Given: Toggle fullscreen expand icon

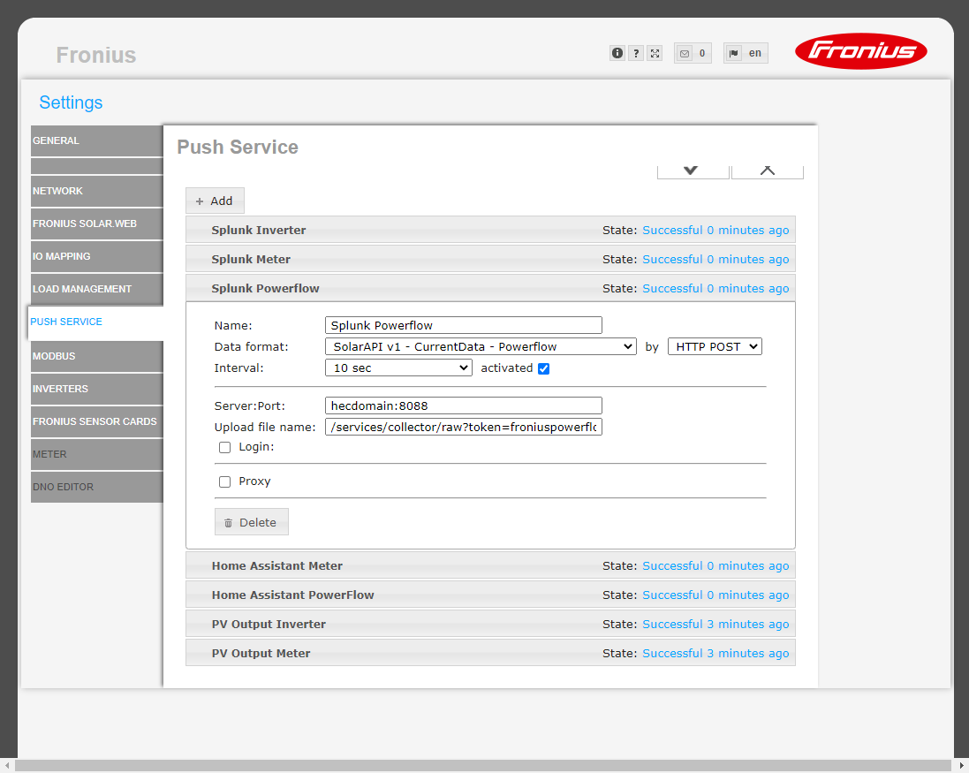Looking at the screenshot, I should click(x=655, y=53).
